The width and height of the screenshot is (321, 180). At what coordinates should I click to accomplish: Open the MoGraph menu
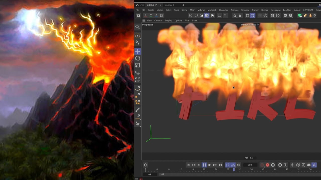(212, 10)
